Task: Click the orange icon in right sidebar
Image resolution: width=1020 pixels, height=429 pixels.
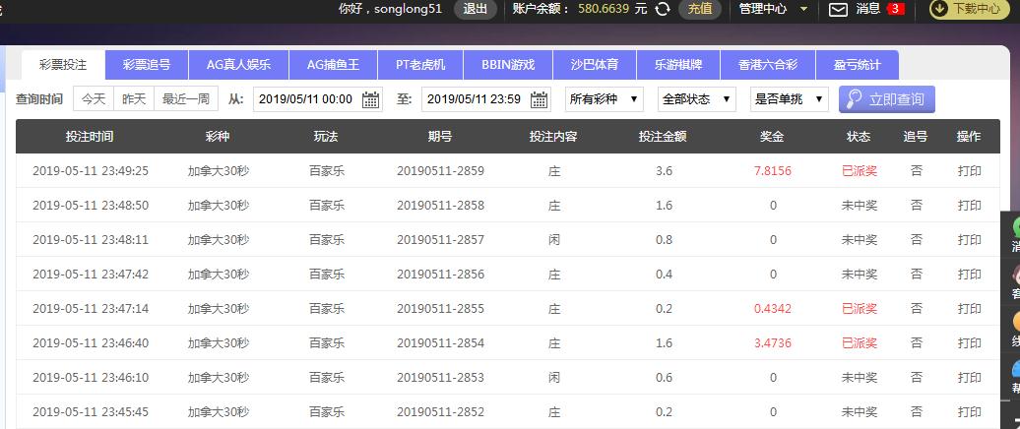Action: click(1014, 322)
